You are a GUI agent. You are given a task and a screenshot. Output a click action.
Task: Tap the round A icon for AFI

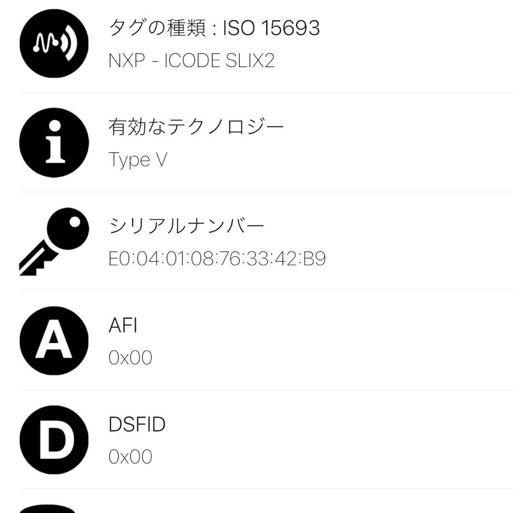(54, 341)
